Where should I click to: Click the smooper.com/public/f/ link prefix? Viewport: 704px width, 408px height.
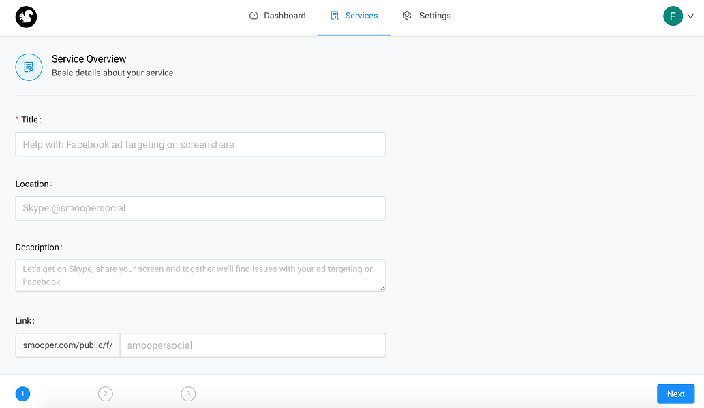click(67, 345)
